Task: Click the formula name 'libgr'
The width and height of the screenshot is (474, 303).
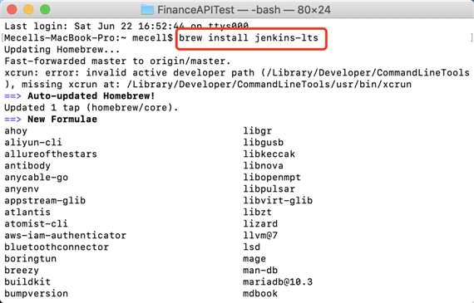Action: coord(257,131)
